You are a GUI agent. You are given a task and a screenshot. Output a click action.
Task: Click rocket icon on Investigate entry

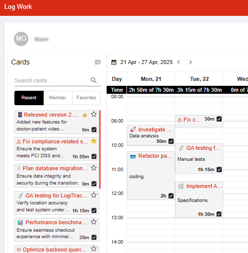[133, 129]
